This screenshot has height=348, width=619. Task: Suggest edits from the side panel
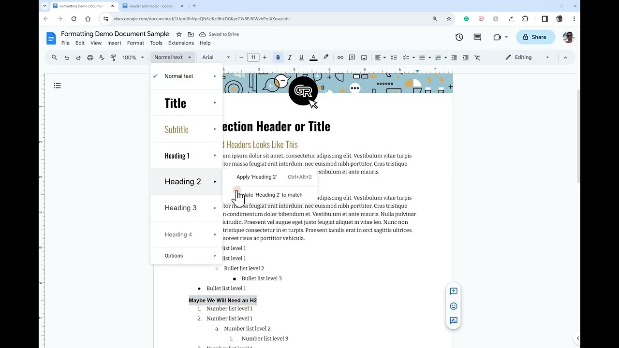454,320
